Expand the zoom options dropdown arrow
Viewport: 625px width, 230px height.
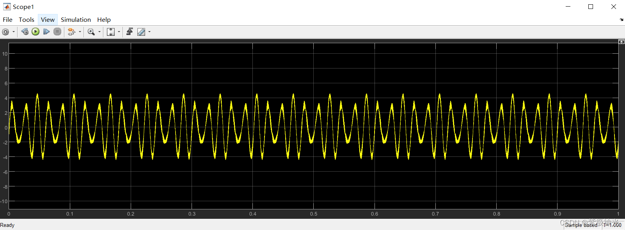pyautogui.click(x=99, y=32)
